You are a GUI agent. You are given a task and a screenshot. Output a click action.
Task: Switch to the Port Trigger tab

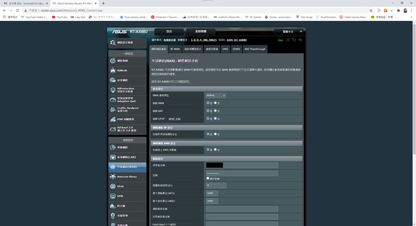point(193,49)
